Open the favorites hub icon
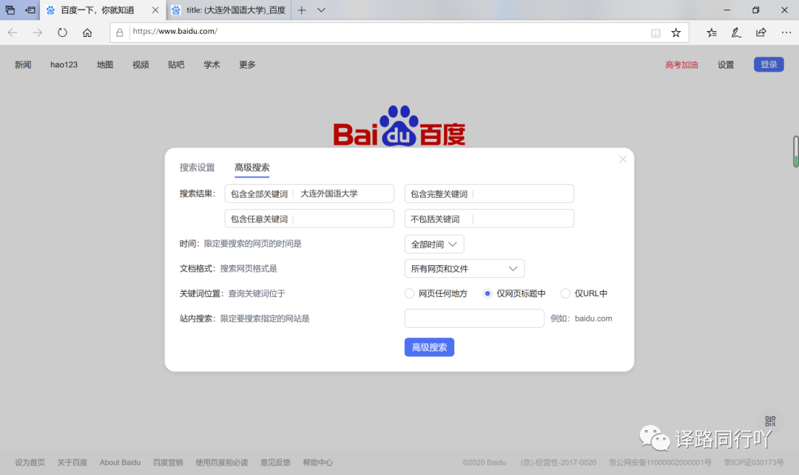The height and width of the screenshot is (475, 799). tap(712, 33)
